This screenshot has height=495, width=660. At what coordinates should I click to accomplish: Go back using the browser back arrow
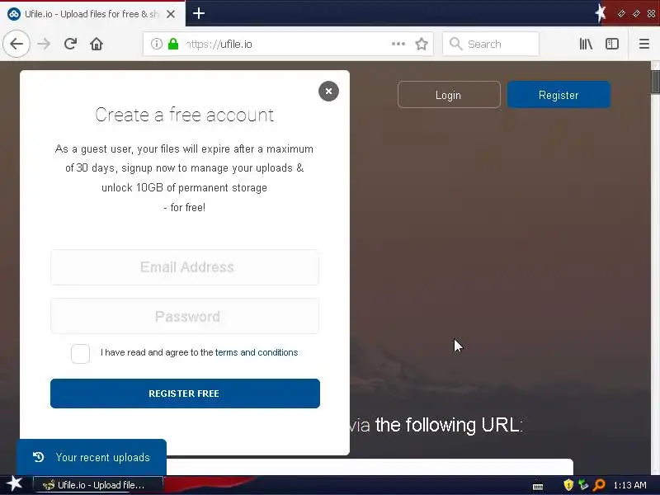pos(16,44)
